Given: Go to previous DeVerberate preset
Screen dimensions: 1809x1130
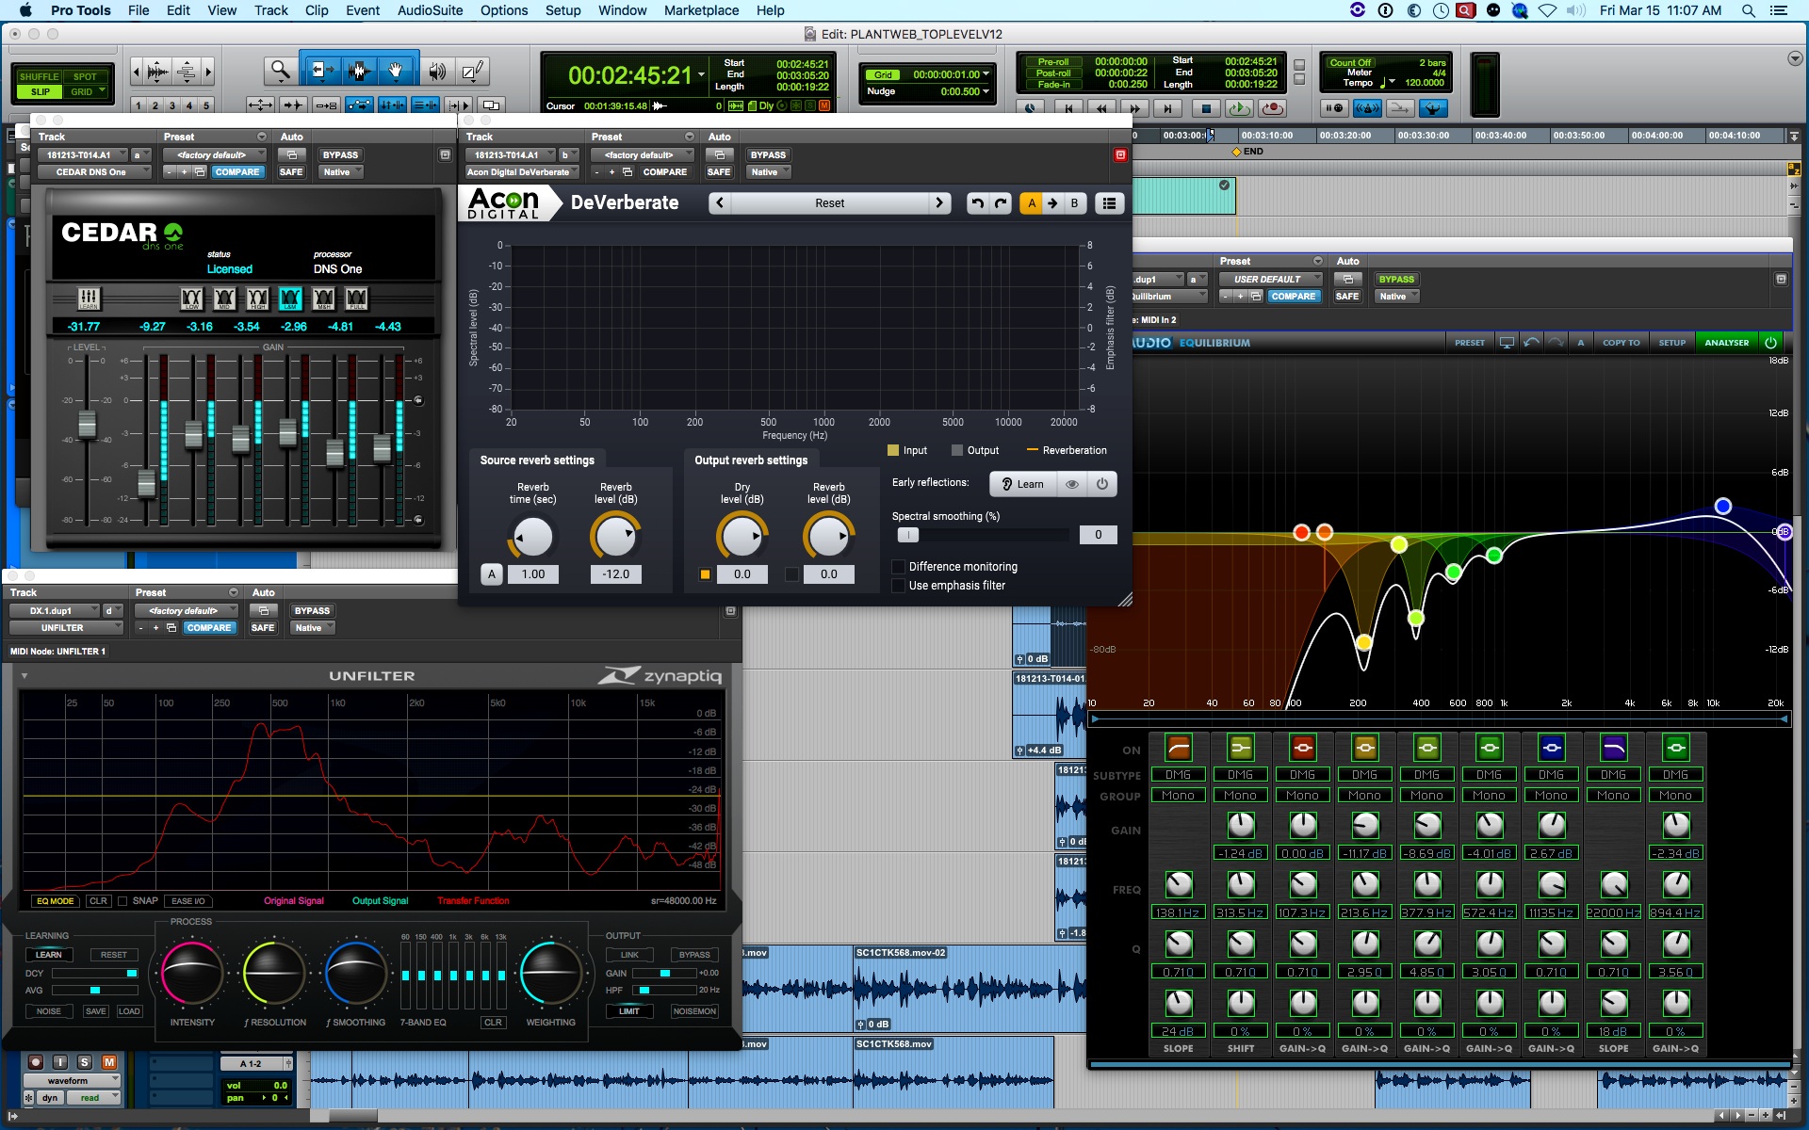Looking at the screenshot, I should point(720,202).
